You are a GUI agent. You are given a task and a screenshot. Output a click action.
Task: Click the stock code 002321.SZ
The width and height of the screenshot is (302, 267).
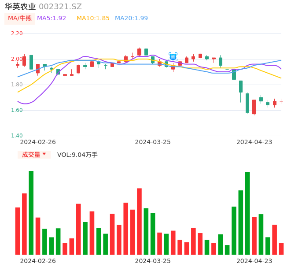click(x=60, y=7)
